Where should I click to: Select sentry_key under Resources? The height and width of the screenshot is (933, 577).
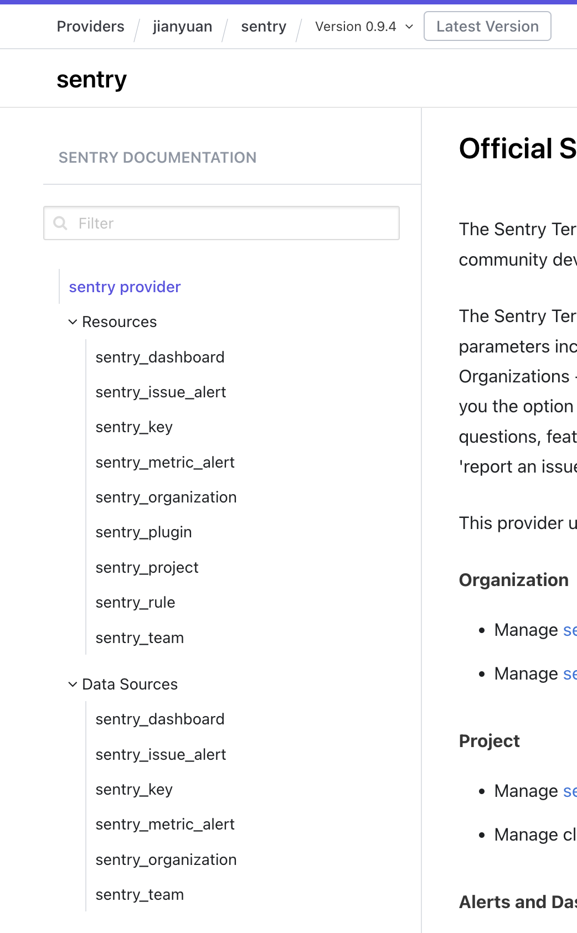click(134, 427)
